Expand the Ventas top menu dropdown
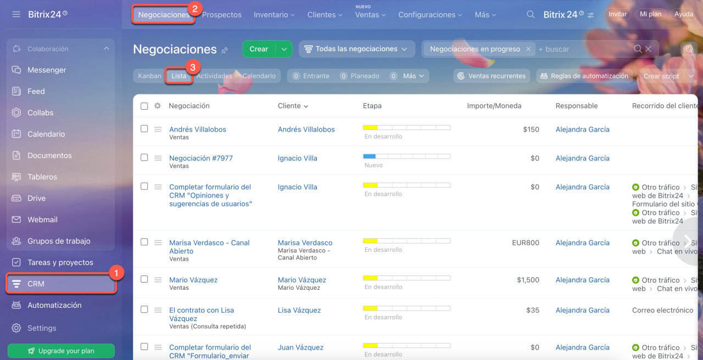 click(x=370, y=15)
